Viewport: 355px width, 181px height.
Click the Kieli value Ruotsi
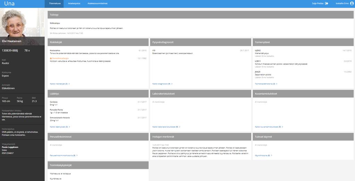pyautogui.click(x=5, y=63)
